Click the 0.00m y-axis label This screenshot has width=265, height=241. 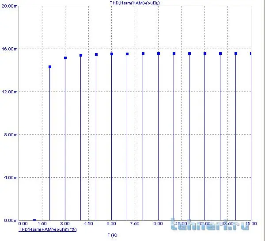pos(11,220)
